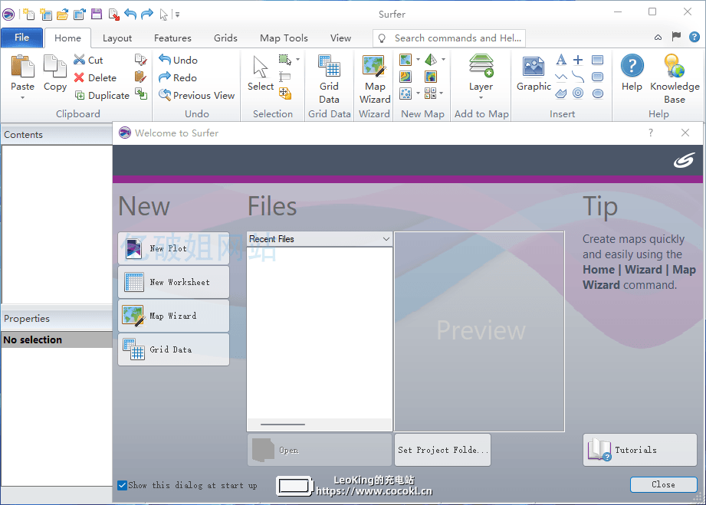Customize Quick Access Toolbar dropdown arrow

click(177, 15)
